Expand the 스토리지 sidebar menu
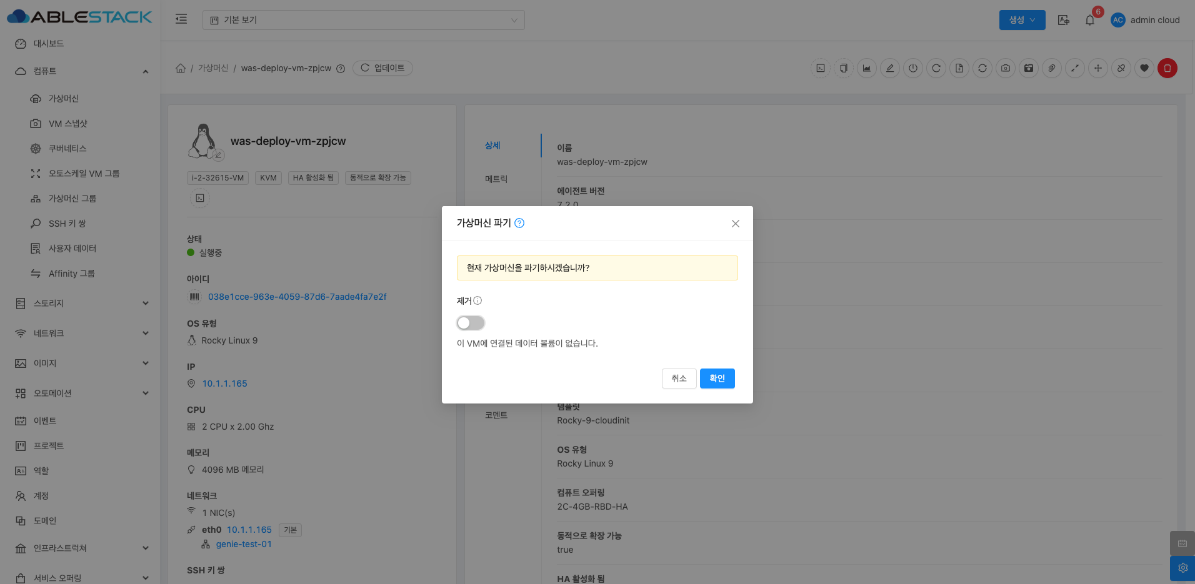Screen dimensions: 1195x584 coord(81,304)
